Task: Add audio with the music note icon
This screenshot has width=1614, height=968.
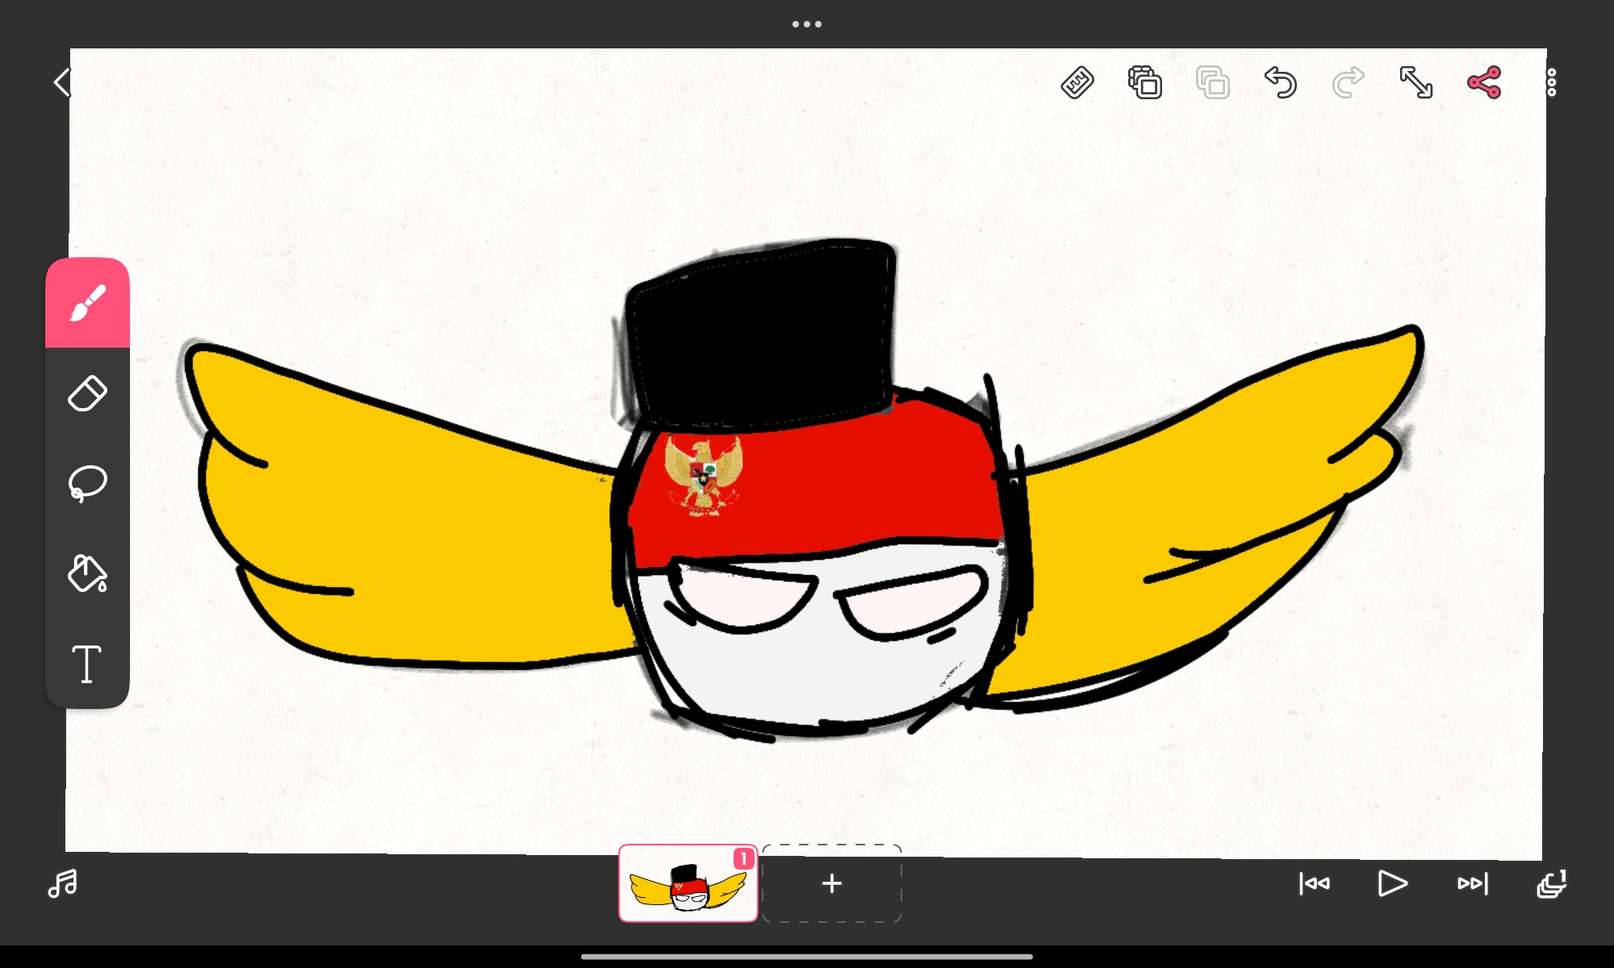Action: (62, 883)
